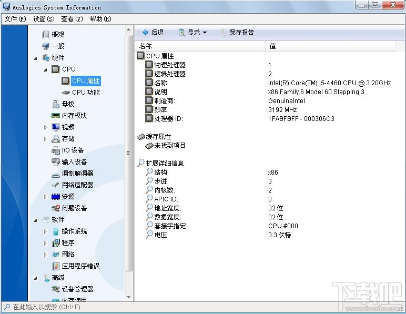This screenshot has height=314, width=406.
Task: Collapse the 硬件 tree node
Action: pyautogui.click(x=35, y=58)
